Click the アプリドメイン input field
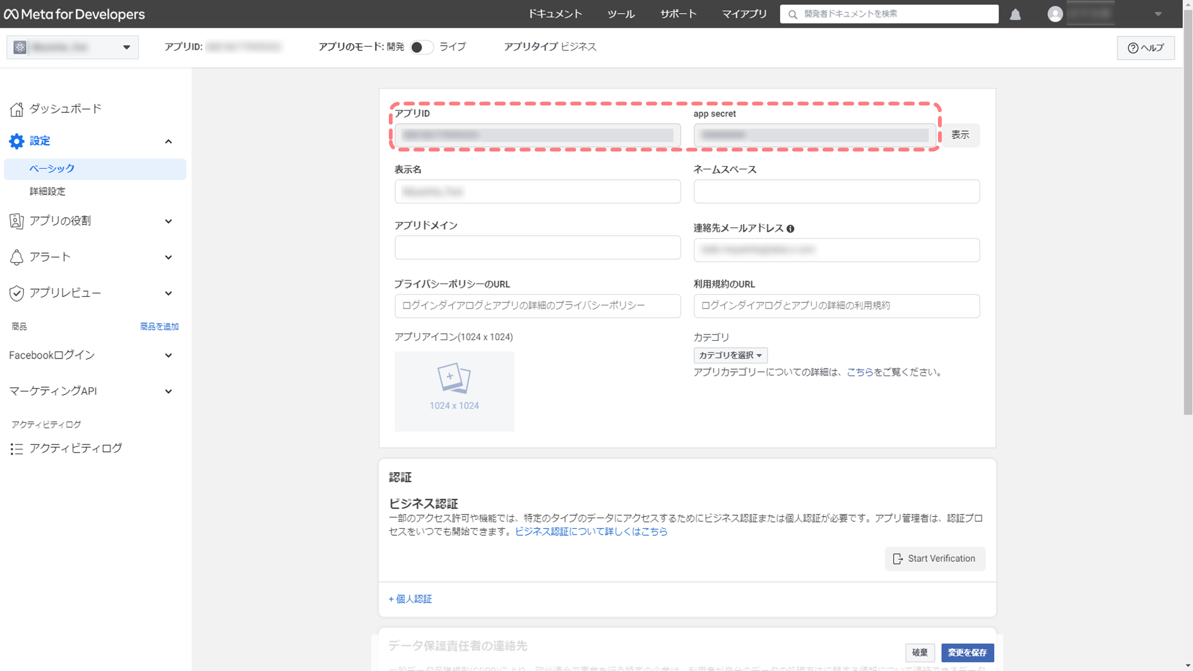The image size is (1193, 671). (x=538, y=247)
